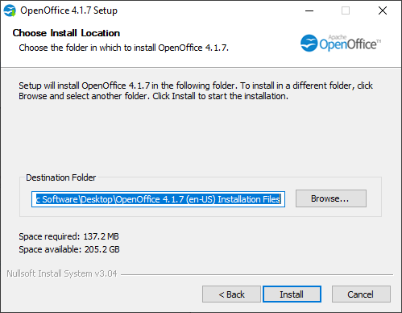The width and height of the screenshot is (402, 313).
Task: Click the "OpenOffice 4.1.7 Setup" window title text
Action: click(x=69, y=10)
